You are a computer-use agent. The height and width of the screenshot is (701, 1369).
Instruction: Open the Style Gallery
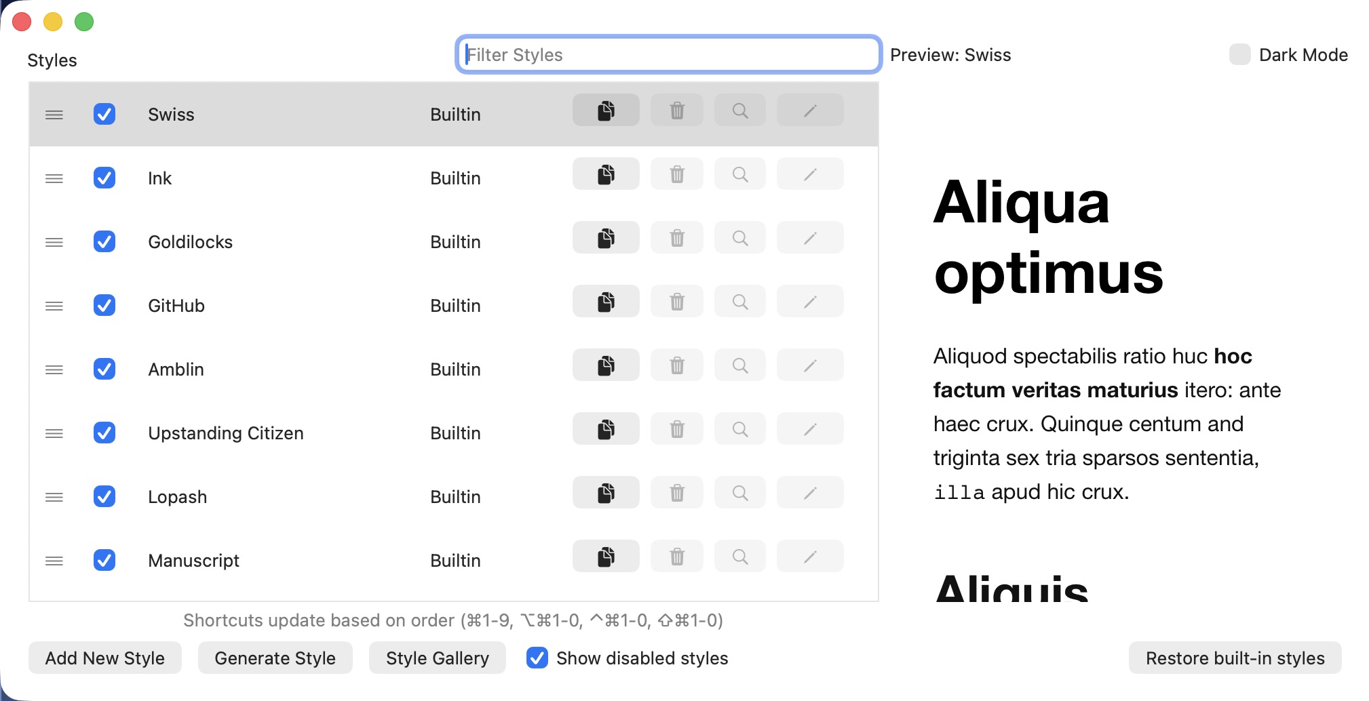click(437, 658)
